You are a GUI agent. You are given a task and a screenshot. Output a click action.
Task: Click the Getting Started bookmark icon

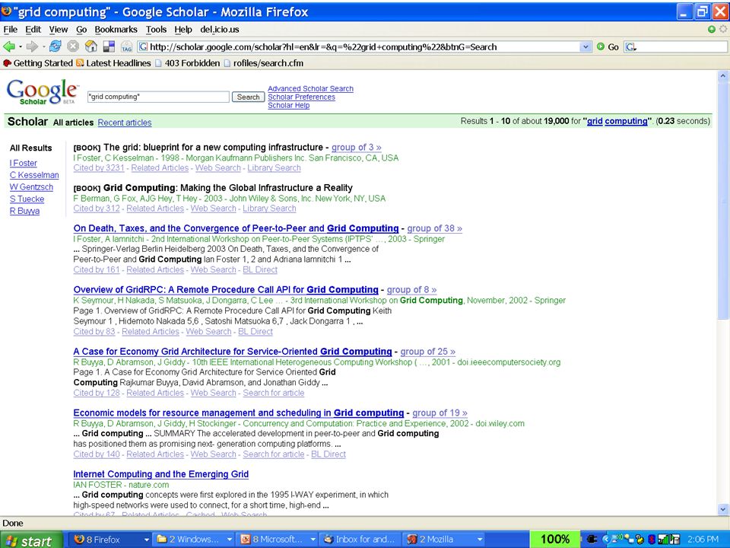[x=7, y=63]
